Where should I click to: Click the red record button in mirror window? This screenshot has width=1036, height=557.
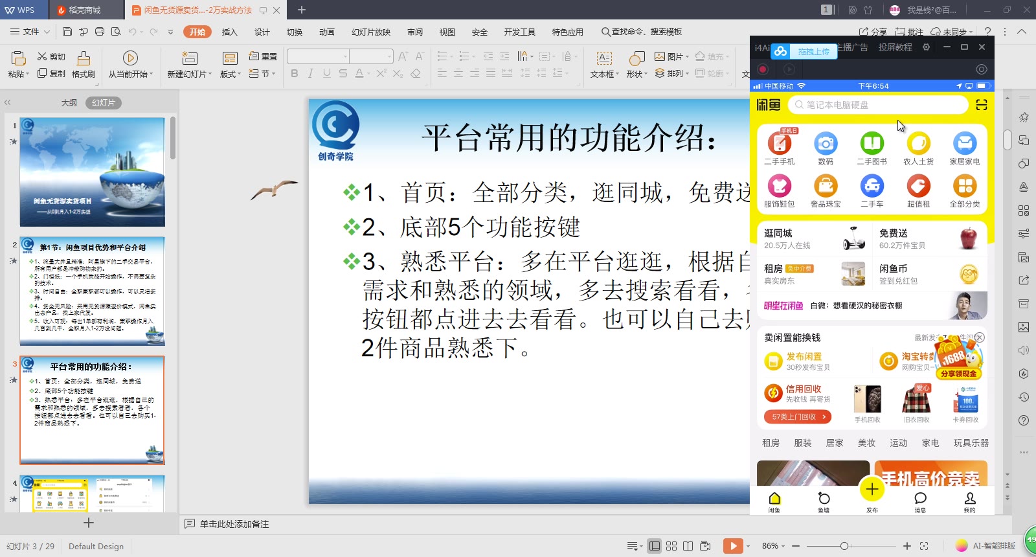[x=763, y=69]
